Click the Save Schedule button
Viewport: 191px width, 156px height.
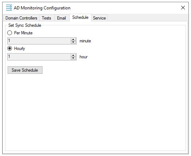pyautogui.click(x=25, y=70)
